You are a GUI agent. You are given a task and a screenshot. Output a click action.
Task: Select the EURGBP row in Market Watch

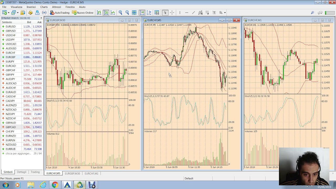(x=22, y=57)
